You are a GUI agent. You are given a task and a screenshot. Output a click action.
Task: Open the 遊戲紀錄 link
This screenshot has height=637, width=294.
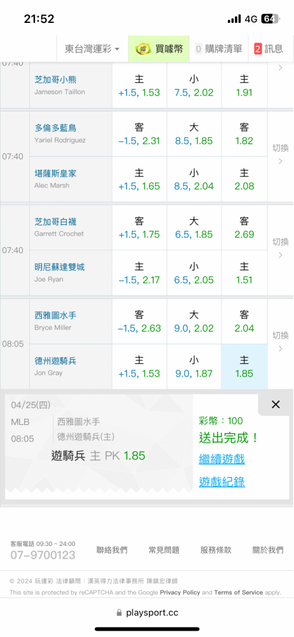pyautogui.click(x=221, y=482)
